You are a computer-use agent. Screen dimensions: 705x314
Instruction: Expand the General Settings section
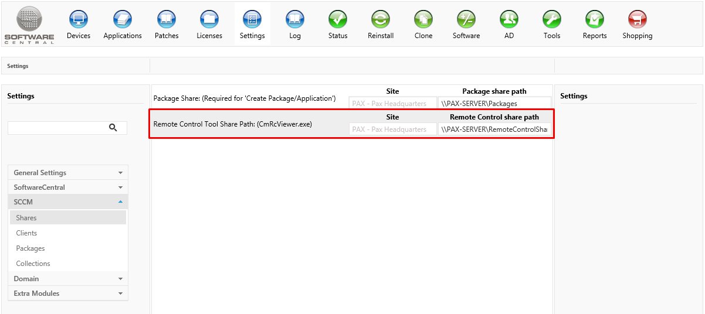68,173
